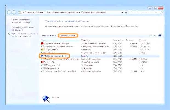Click publisher Hyperionics Technology LLC
The height and width of the screenshot is (110, 170).
94,53
